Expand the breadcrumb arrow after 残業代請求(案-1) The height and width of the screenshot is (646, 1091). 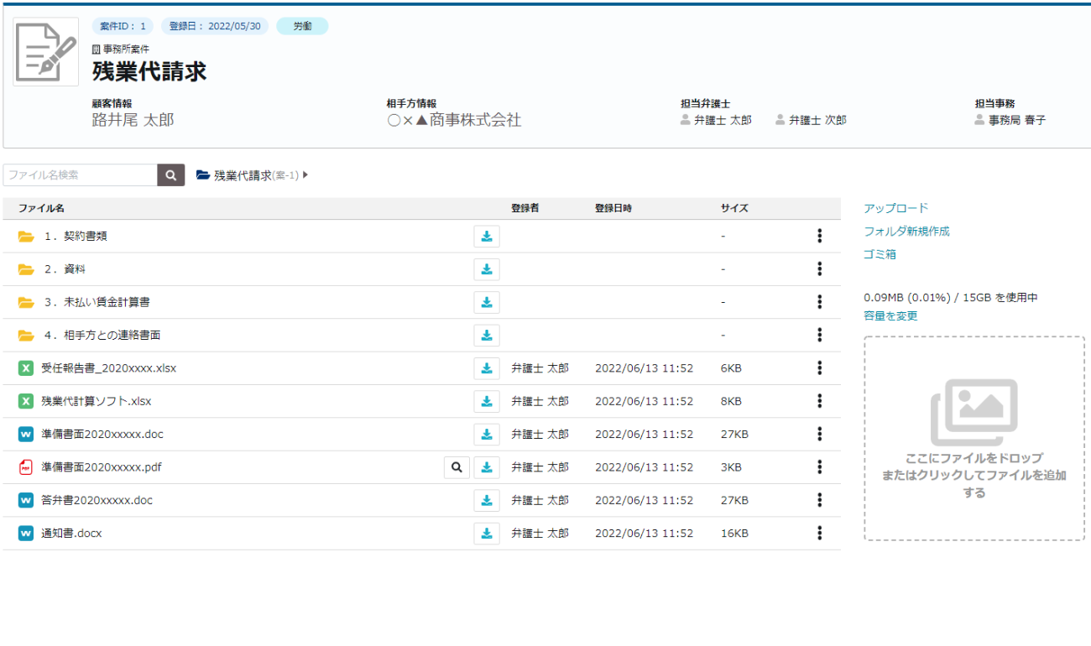coord(305,175)
